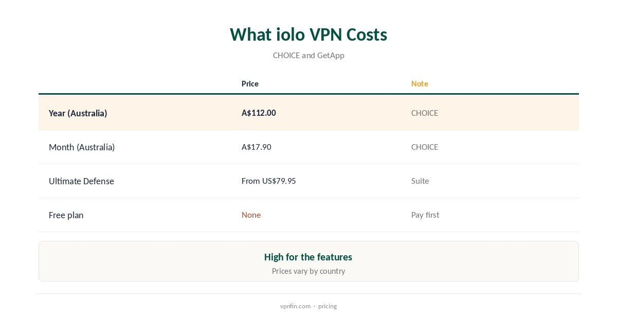Click the 'A$17.90' price value
This screenshot has height=316, width=617.
coord(257,147)
